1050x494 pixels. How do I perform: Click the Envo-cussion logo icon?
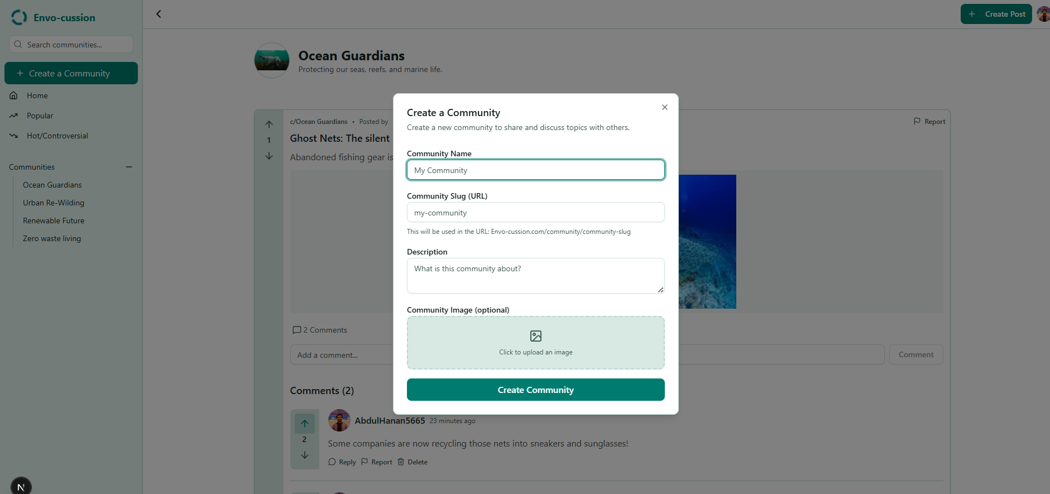tap(19, 17)
